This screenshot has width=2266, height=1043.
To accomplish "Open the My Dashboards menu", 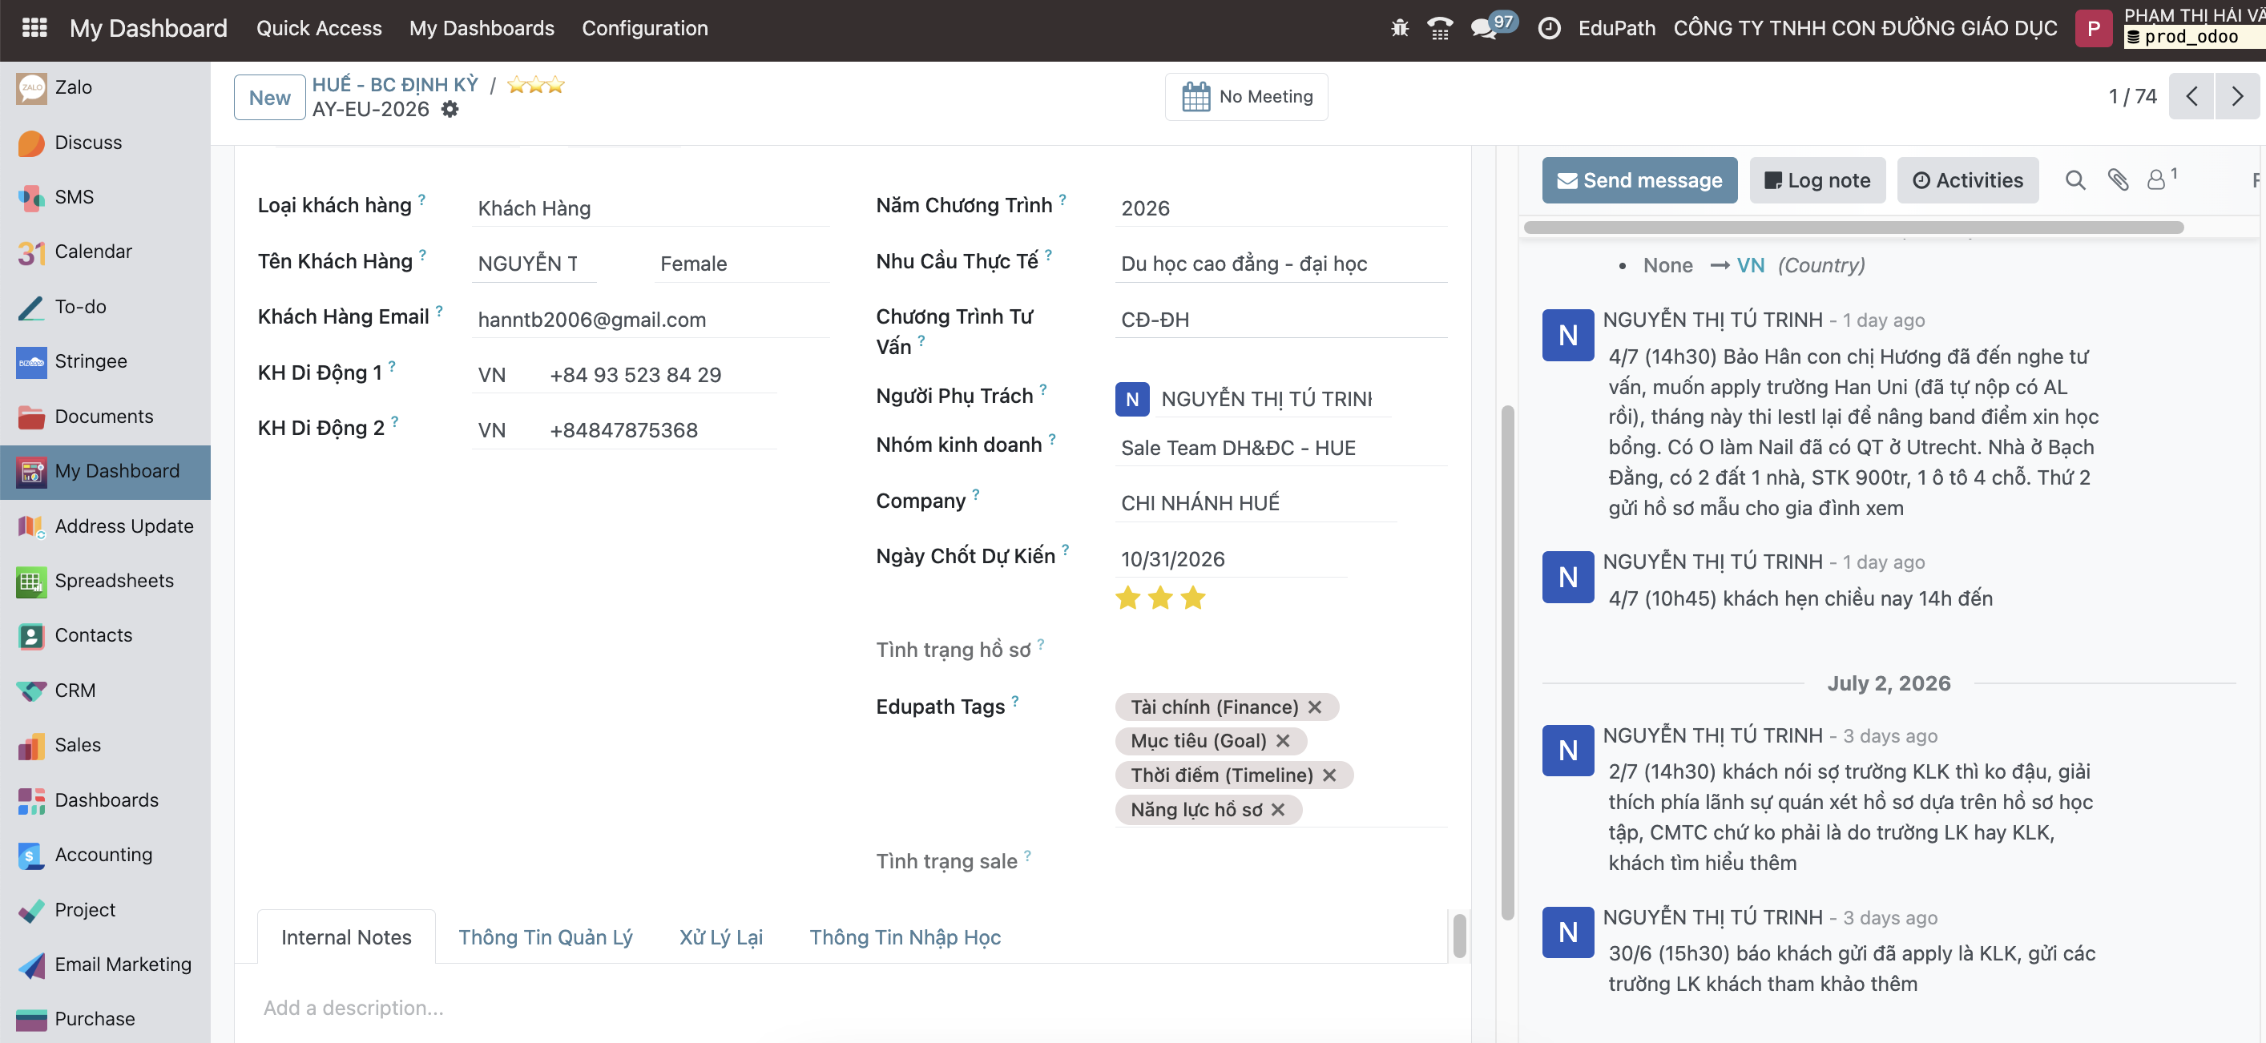I will 482,28.
